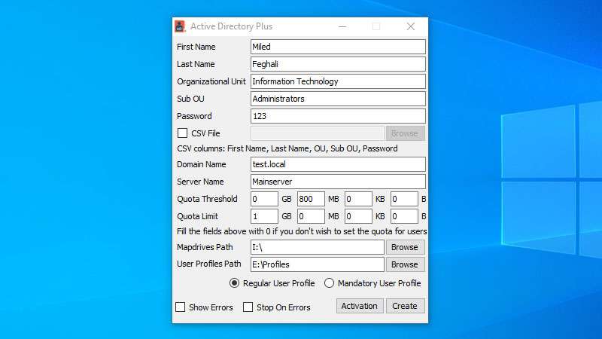Click the Quota Limit KB field

[358, 216]
